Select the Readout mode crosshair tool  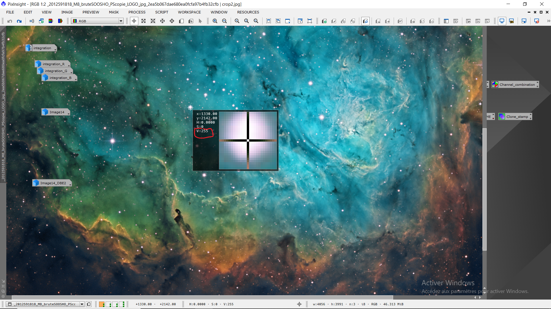tap(134, 21)
